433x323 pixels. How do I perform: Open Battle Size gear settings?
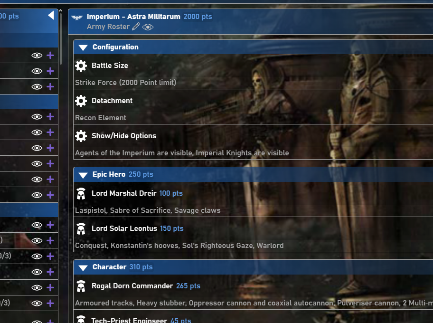coord(81,66)
